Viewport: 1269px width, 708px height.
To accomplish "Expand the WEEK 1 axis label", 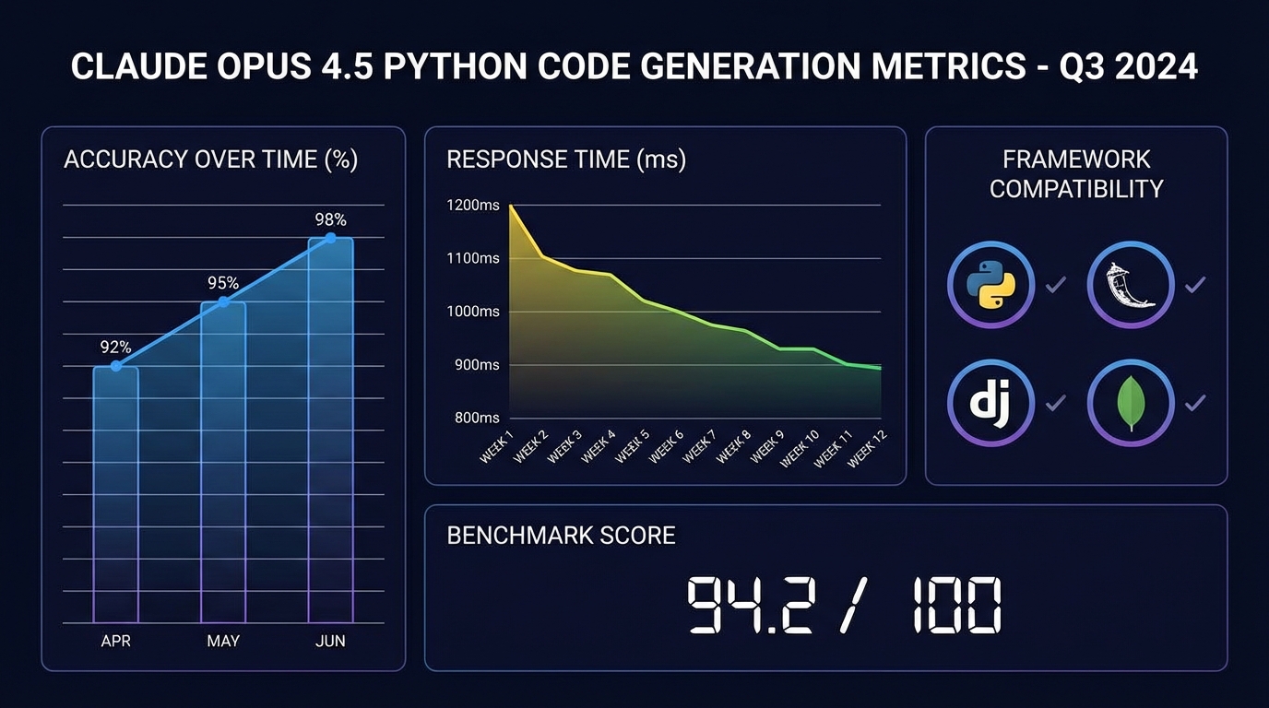I will tap(497, 445).
